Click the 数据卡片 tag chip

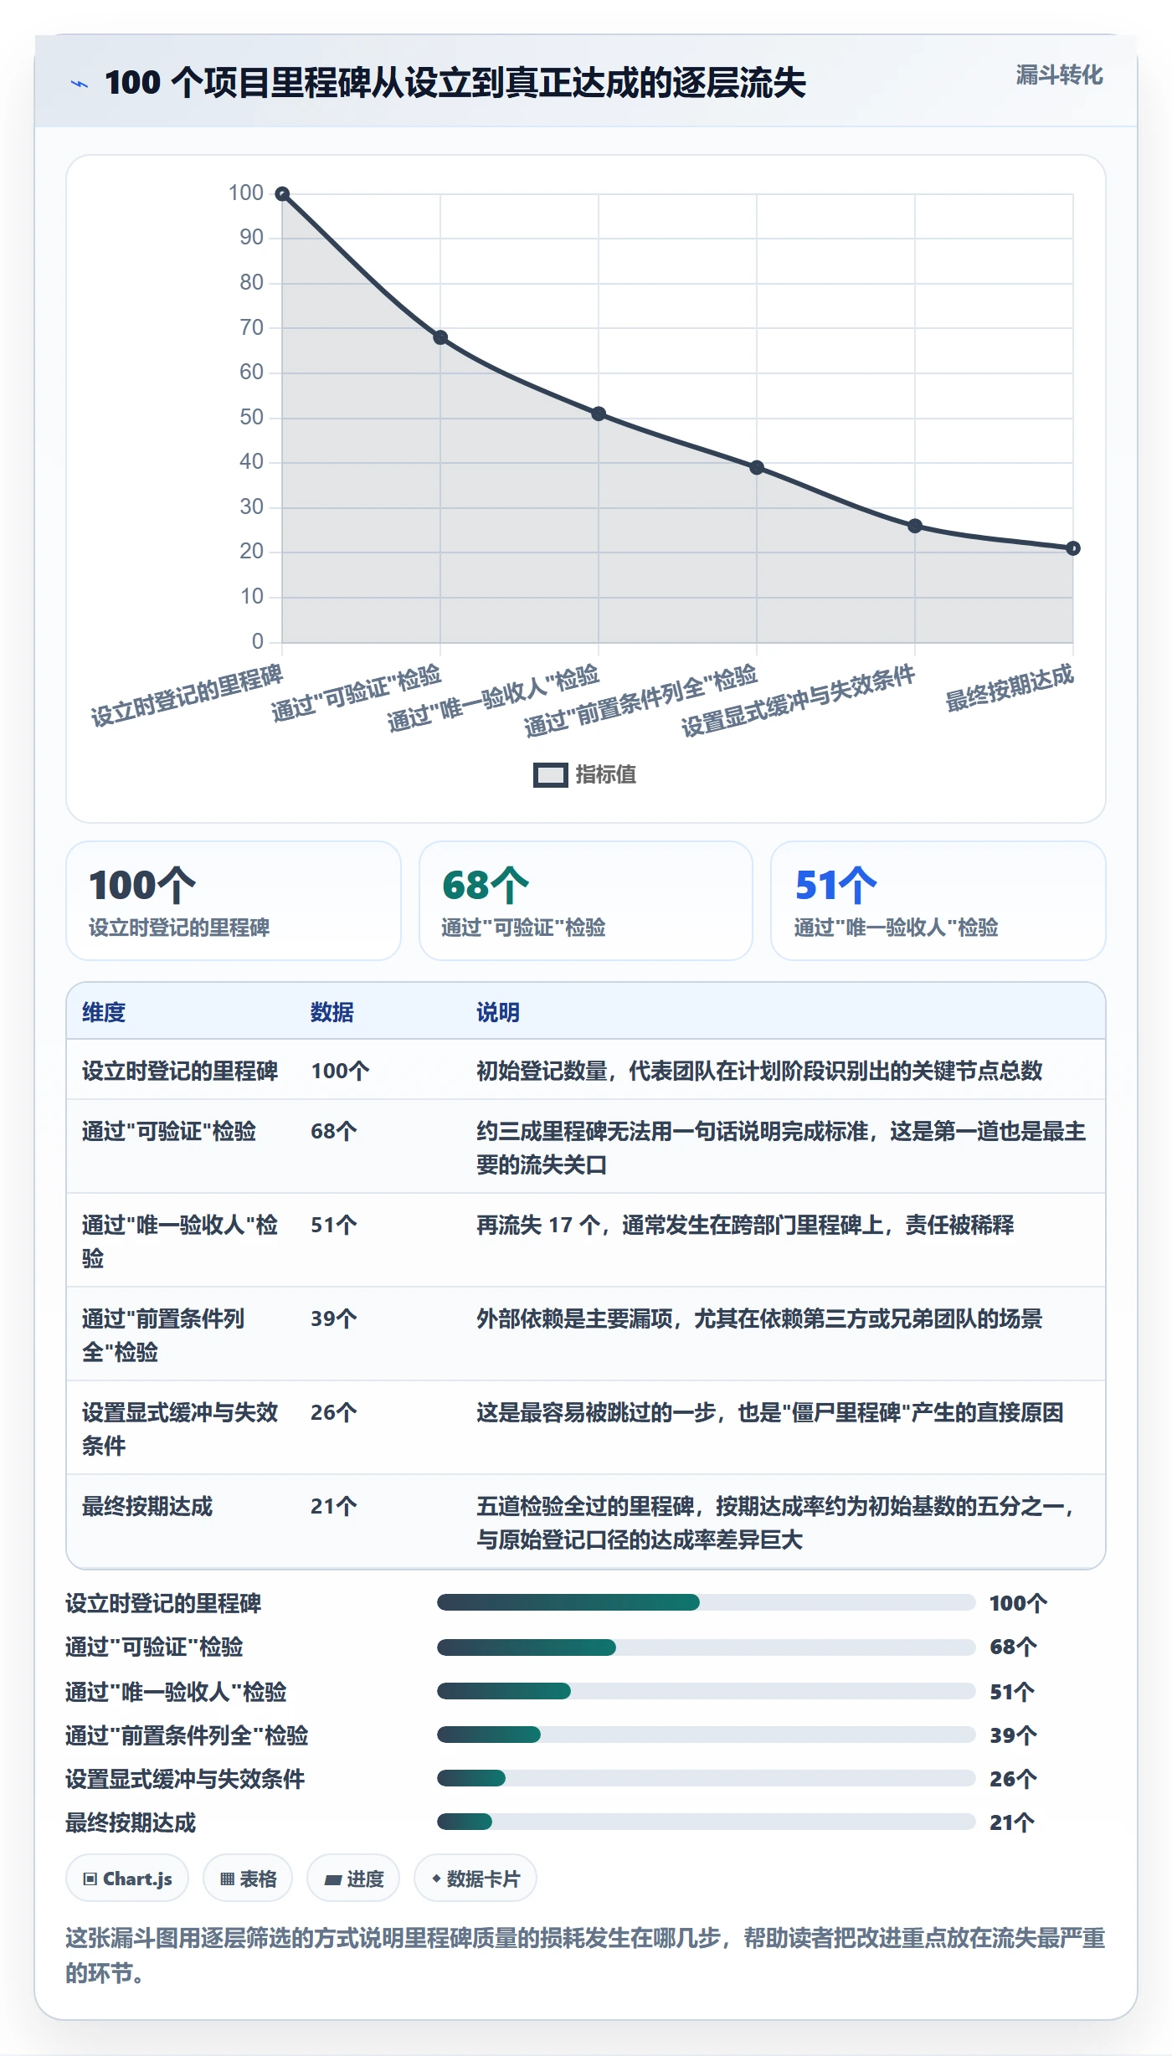[475, 1879]
